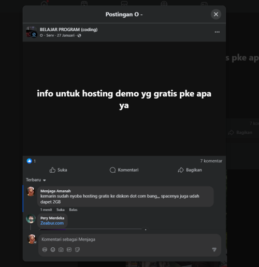Viewport: 259px width, 267px height.
Task: Open the sticker picker icon
Action: point(77,249)
